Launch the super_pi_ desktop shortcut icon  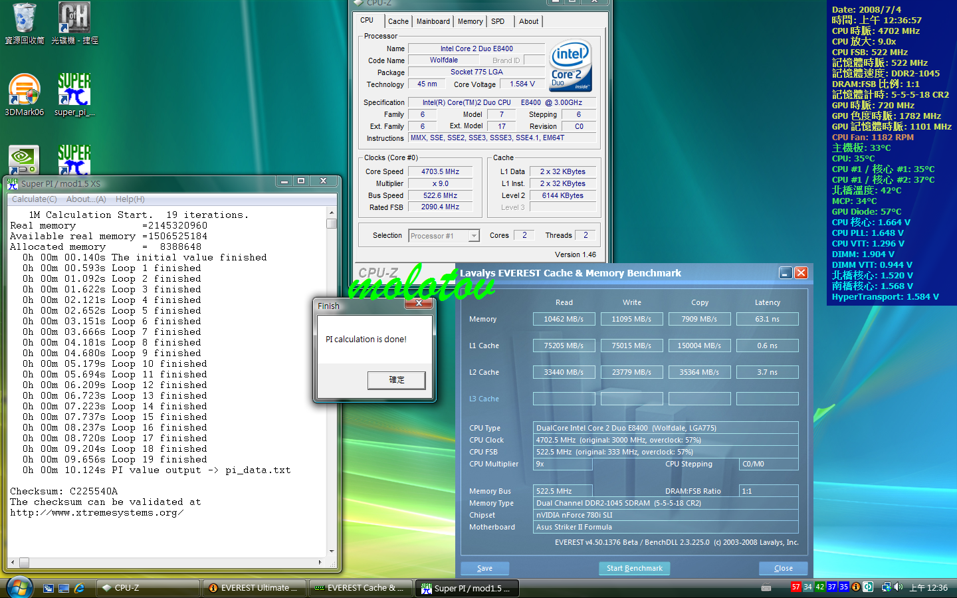coord(74,95)
